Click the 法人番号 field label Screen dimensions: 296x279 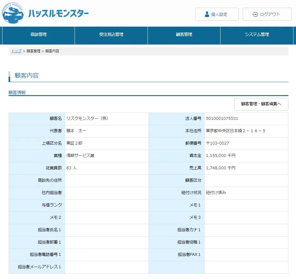[193, 119]
